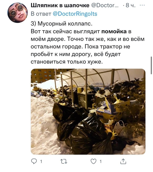153x172 pixels.
Task: Click the reply count number 1
Action: [x=41, y=161]
